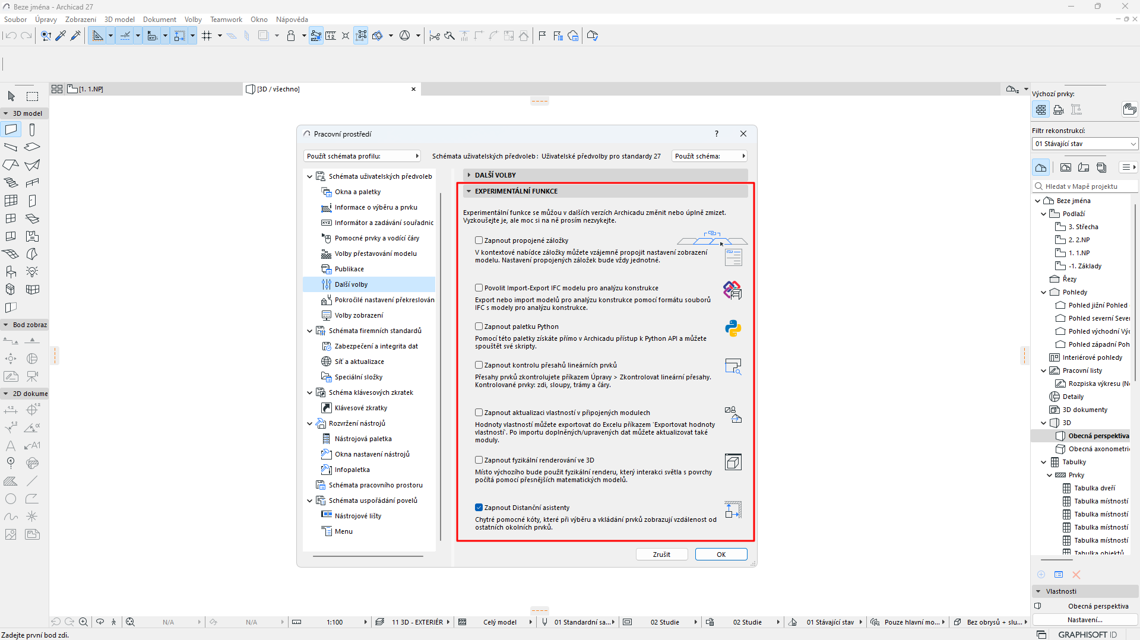Click the Zrušit button

click(661, 555)
